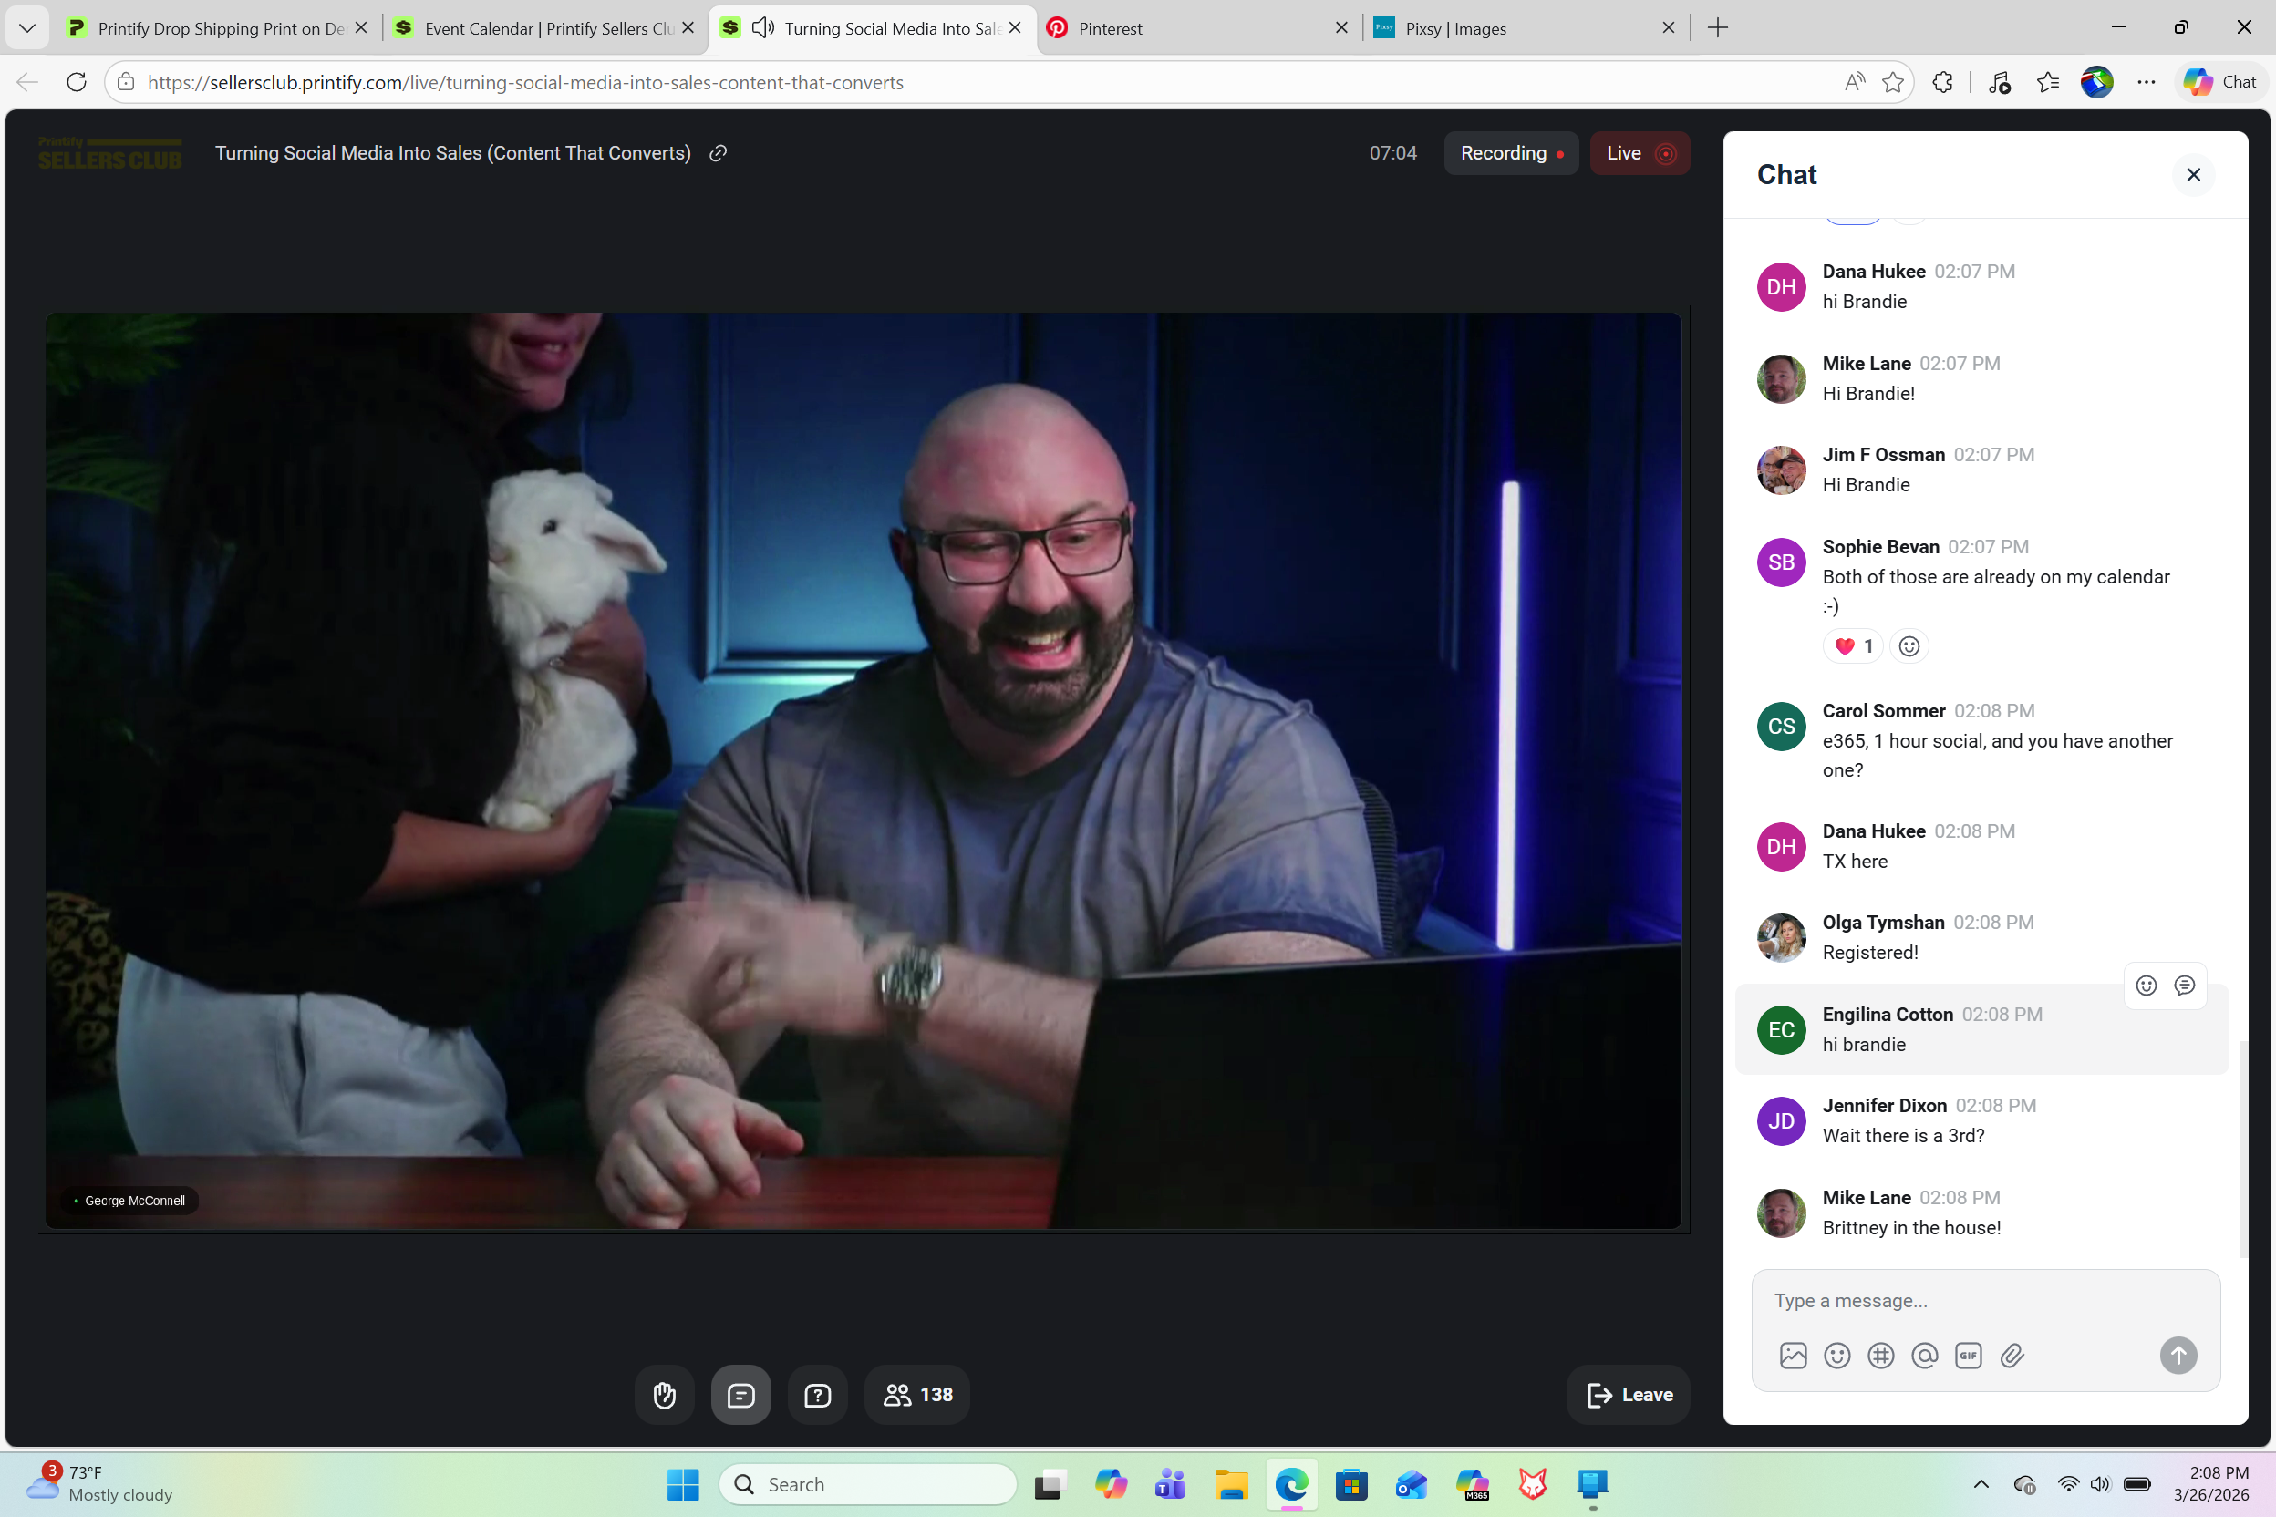Show hidden system tray icons

(1981, 1484)
